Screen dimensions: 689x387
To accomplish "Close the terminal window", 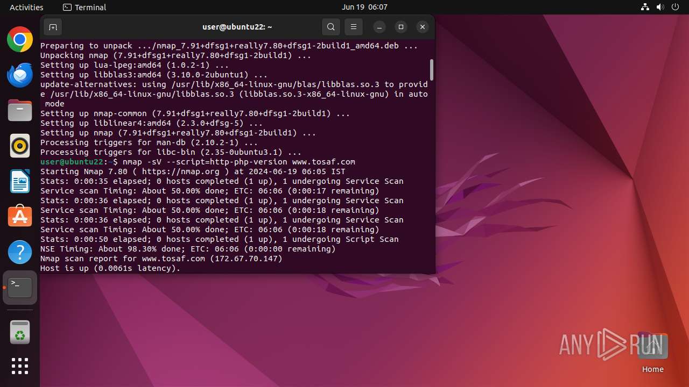I will point(423,27).
